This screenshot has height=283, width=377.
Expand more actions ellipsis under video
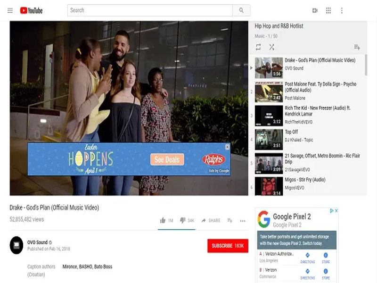243,221
